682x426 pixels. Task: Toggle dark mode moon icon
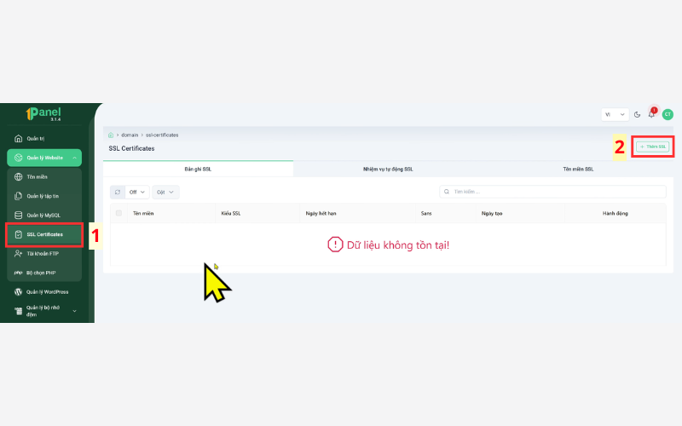click(x=637, y=115)
